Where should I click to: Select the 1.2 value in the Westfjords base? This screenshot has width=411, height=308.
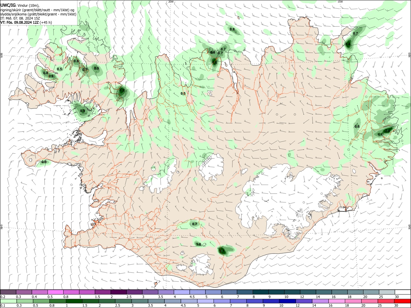pos(122,90)
